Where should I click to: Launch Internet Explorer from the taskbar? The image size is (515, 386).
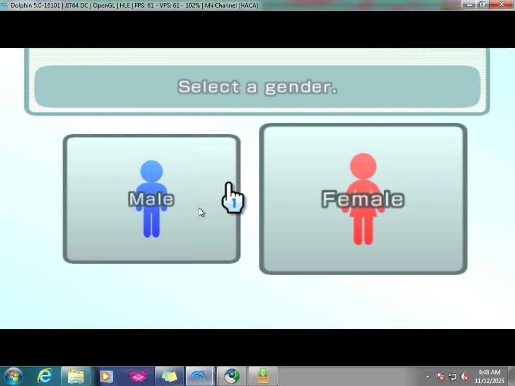(45, 376)
